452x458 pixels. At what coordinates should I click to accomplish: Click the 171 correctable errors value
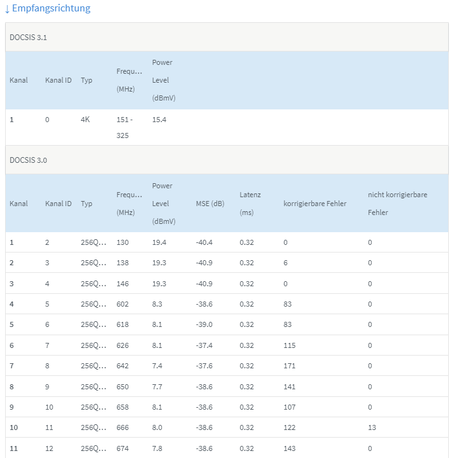[290, 366]
